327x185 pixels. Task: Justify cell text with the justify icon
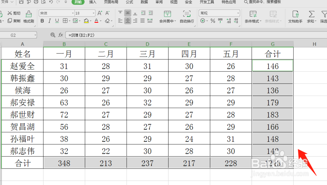pyautogui.click(x=143, y=21)
